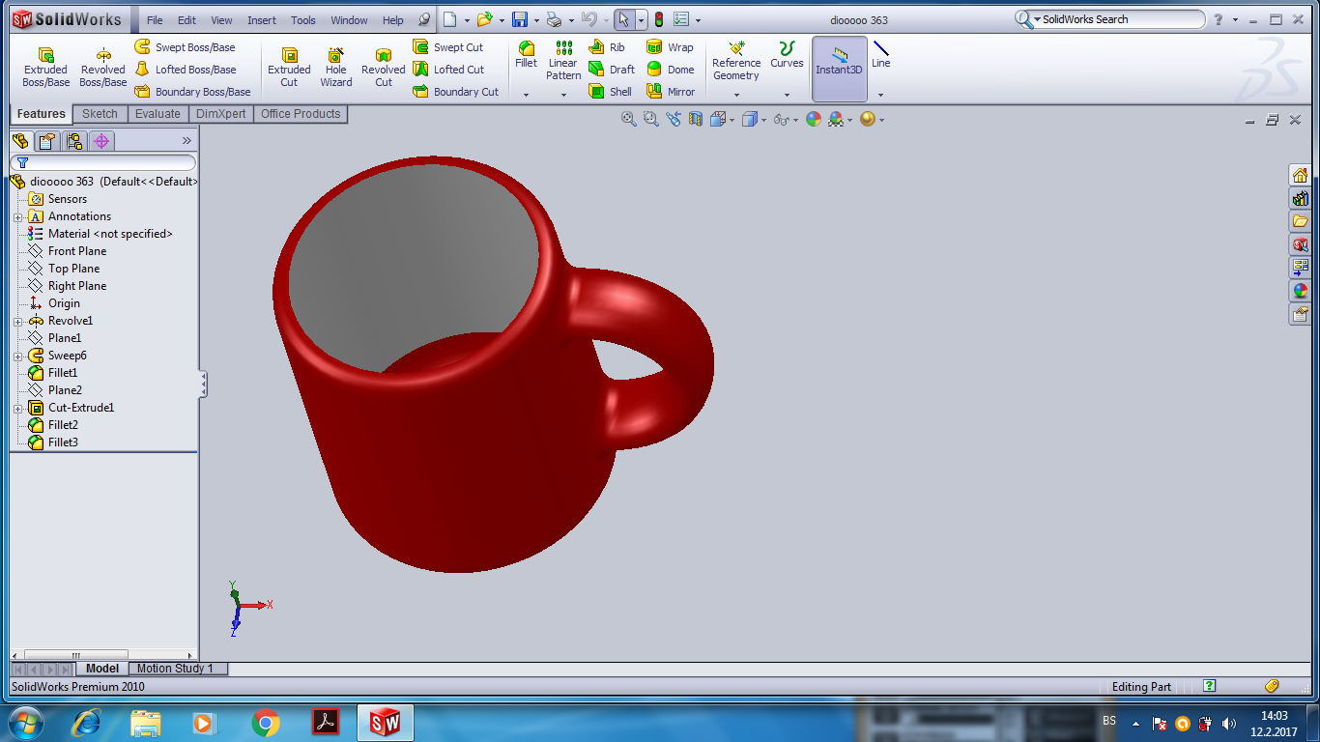Open the PropertyManager panel tab
1320x742 pixels.
(x=47, y=141)
